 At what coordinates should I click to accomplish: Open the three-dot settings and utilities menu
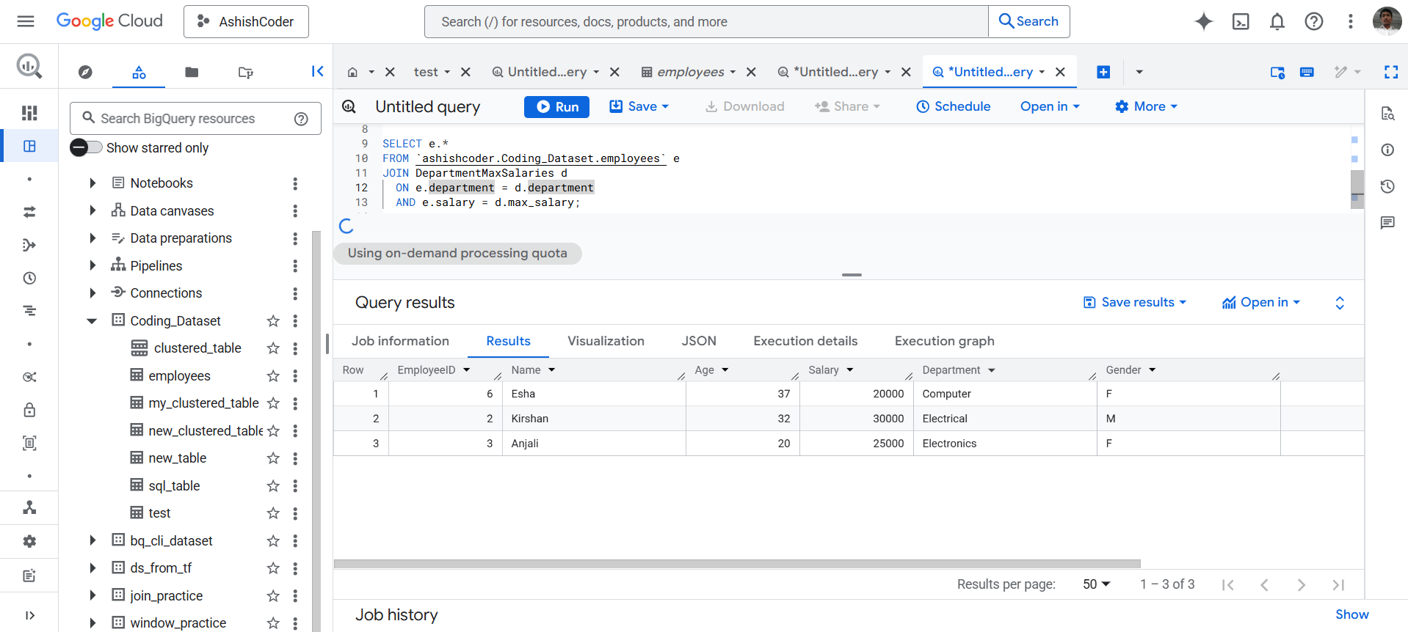point(1350,21)
